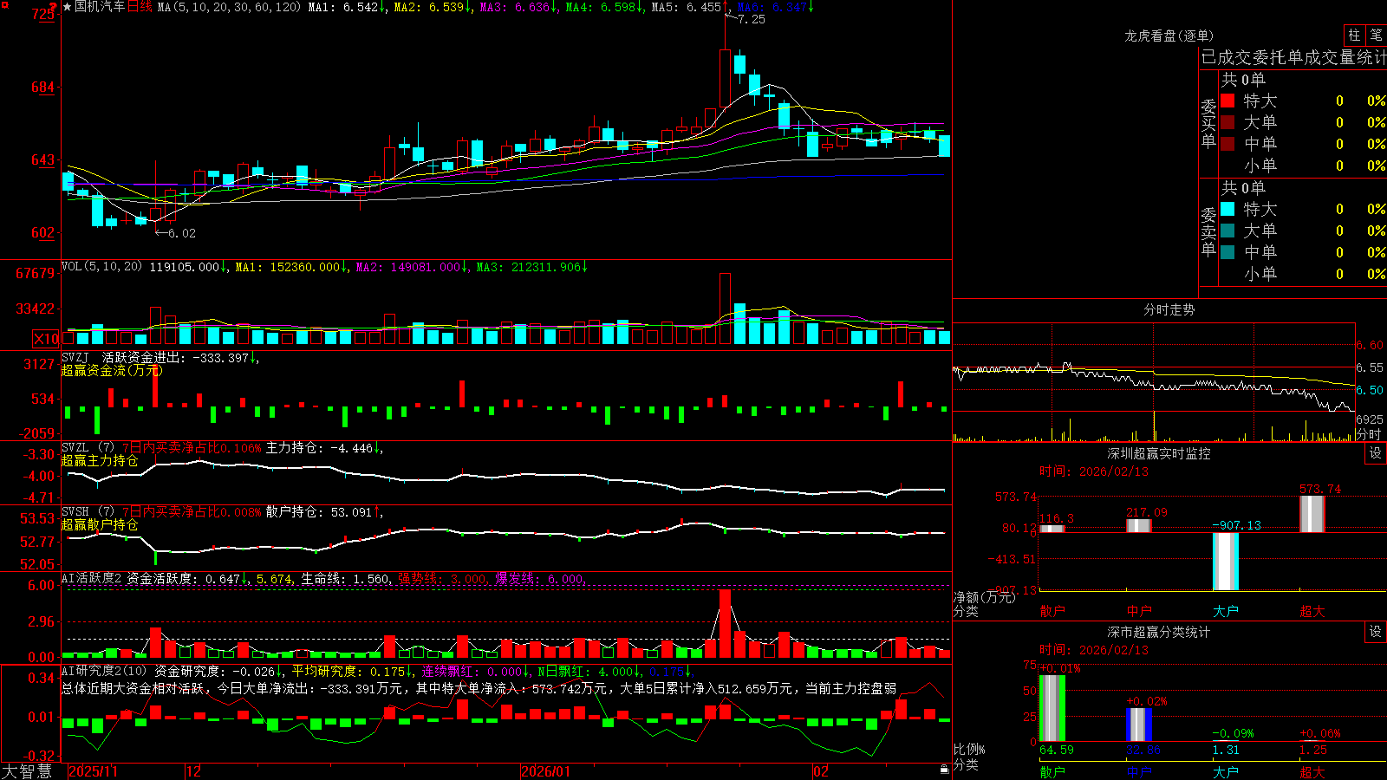Click the 散户 bar showing 116.3
Viewport: 1387px width, 780px height.
[1052, 529]
